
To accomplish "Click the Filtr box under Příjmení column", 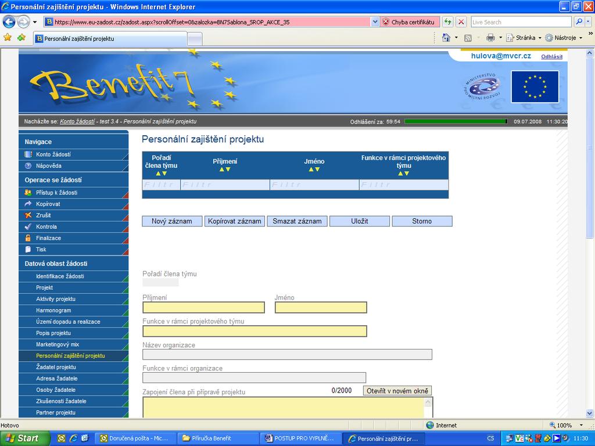I will tap(225, 185).
